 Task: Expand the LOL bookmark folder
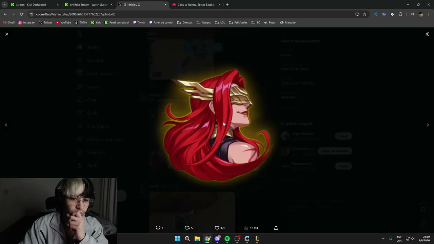pyautogui.click(x=220, y=23)
